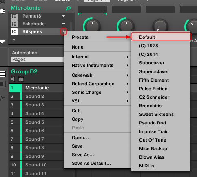Select Sound 8 in the list

(x=36, y=148)
